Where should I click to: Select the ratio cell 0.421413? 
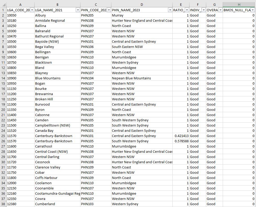tap(181, 136)
